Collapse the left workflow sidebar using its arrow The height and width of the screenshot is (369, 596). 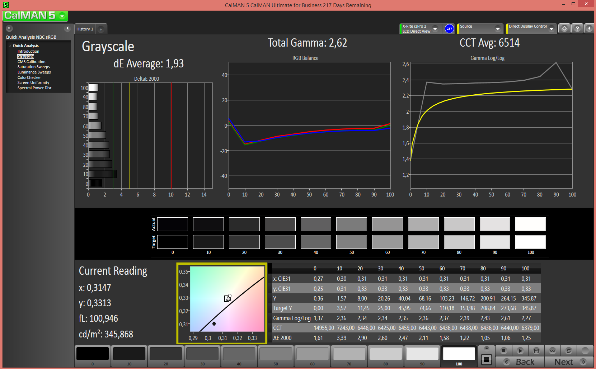point(67,28)
